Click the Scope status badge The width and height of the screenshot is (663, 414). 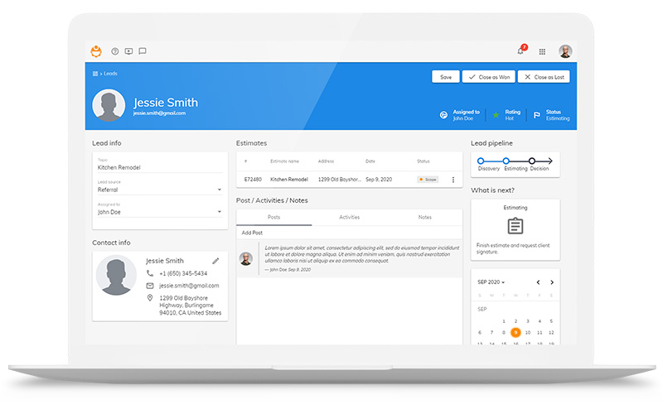428,180
